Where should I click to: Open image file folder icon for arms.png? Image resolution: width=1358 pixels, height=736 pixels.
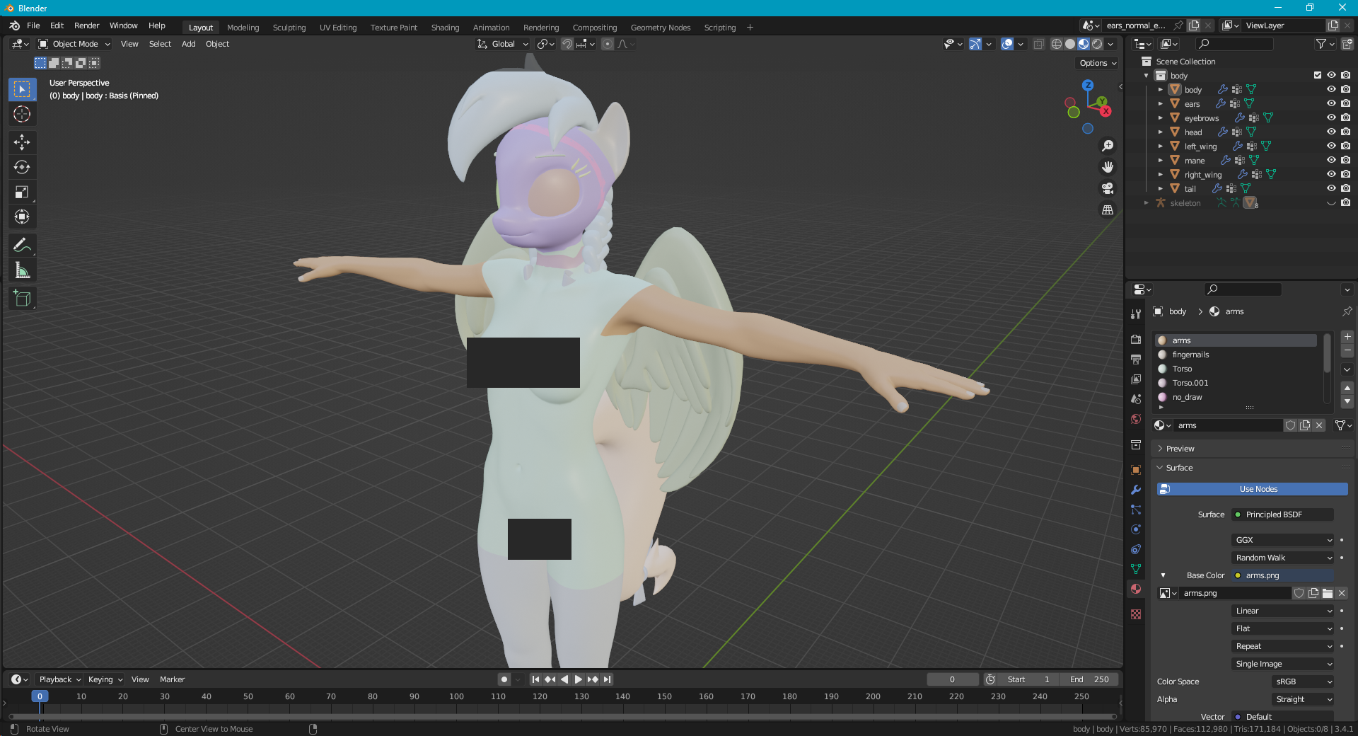coord(1328,593)
